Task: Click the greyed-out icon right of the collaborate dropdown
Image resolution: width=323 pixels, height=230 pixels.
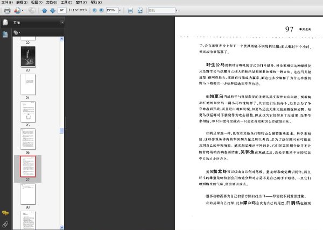Action: coord(32,10)
